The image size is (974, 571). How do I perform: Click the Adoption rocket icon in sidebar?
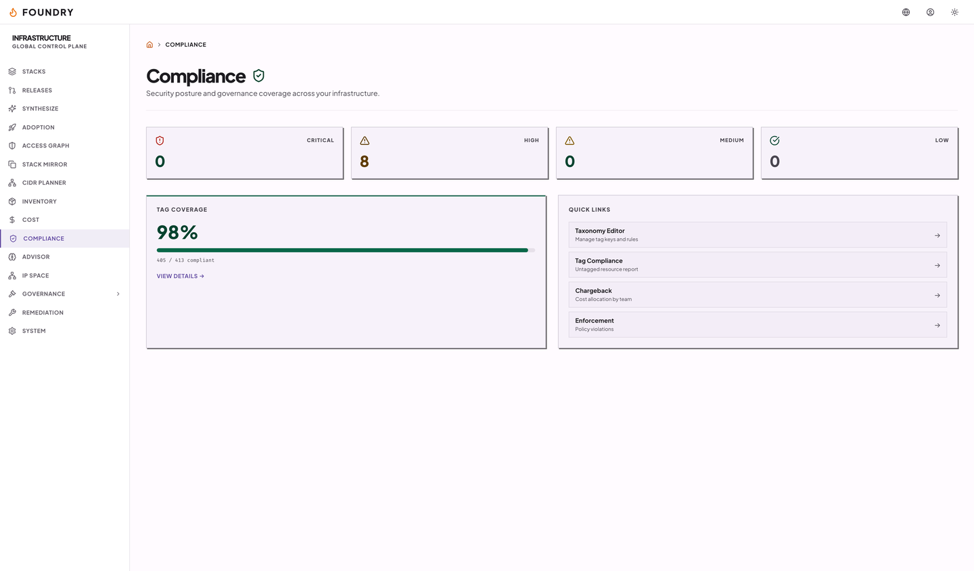[12, 127]
